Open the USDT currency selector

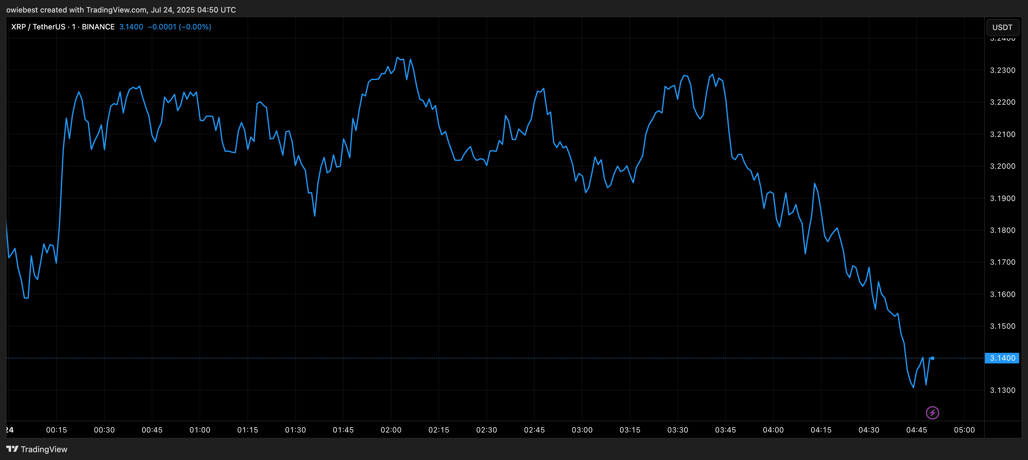click(x=1002, y=27)
